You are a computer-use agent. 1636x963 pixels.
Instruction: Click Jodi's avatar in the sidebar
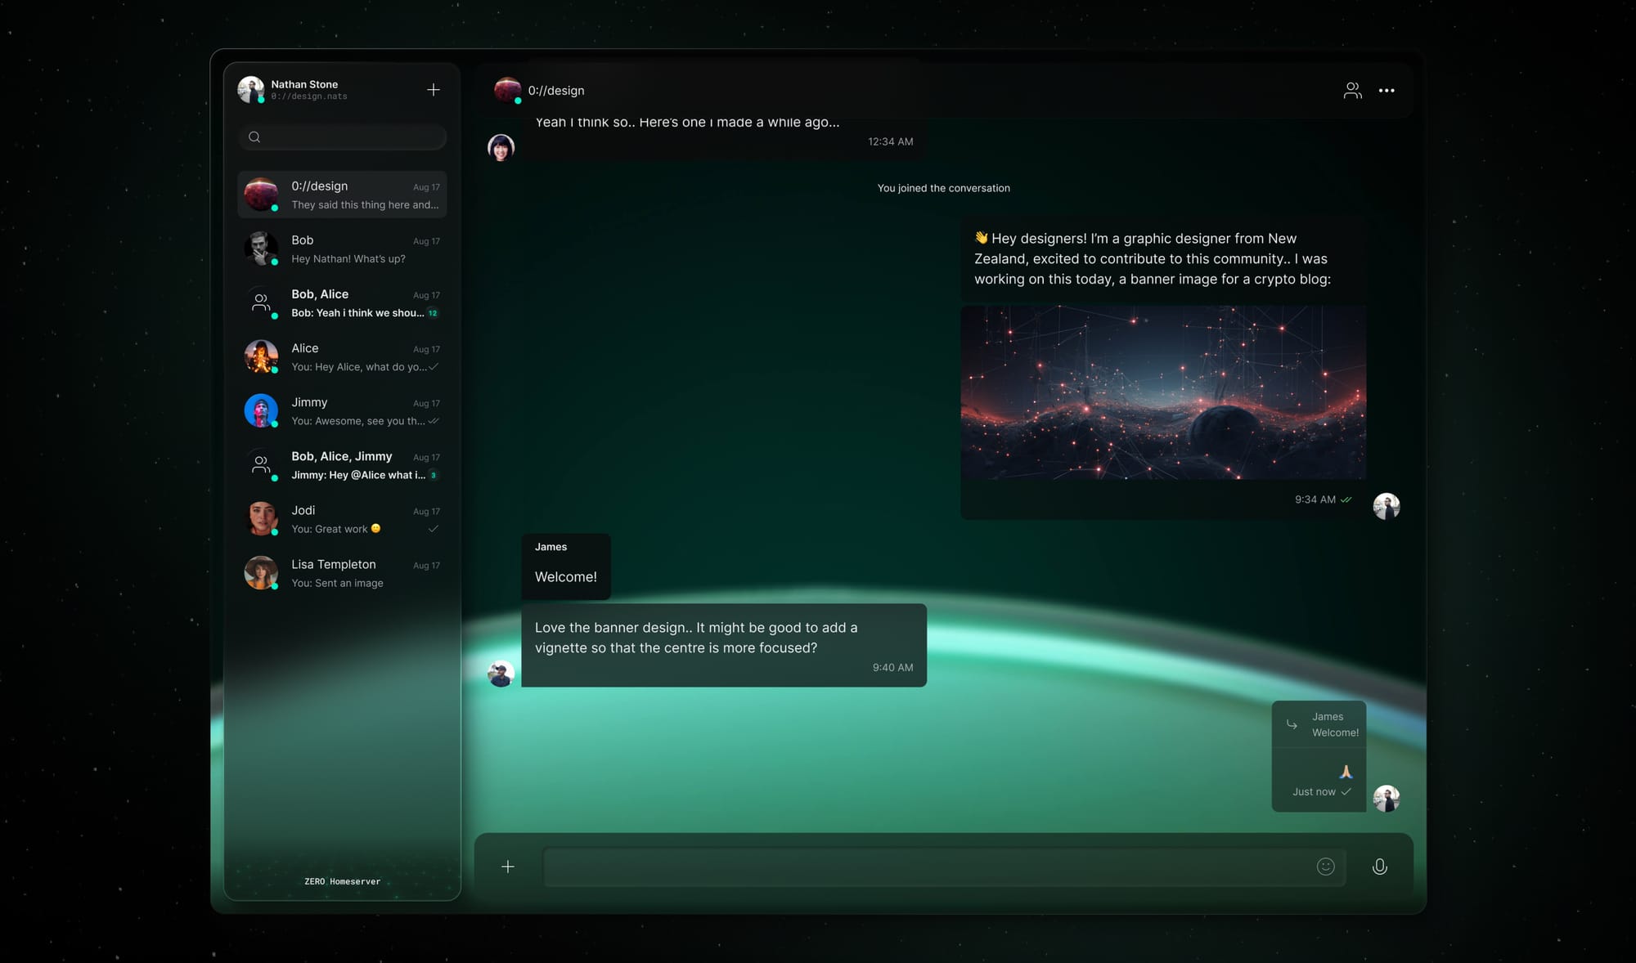[261, 518]
